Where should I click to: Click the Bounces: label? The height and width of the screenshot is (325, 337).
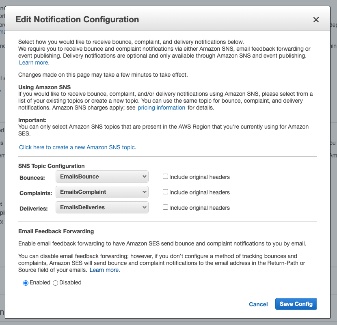coord(32,178)
